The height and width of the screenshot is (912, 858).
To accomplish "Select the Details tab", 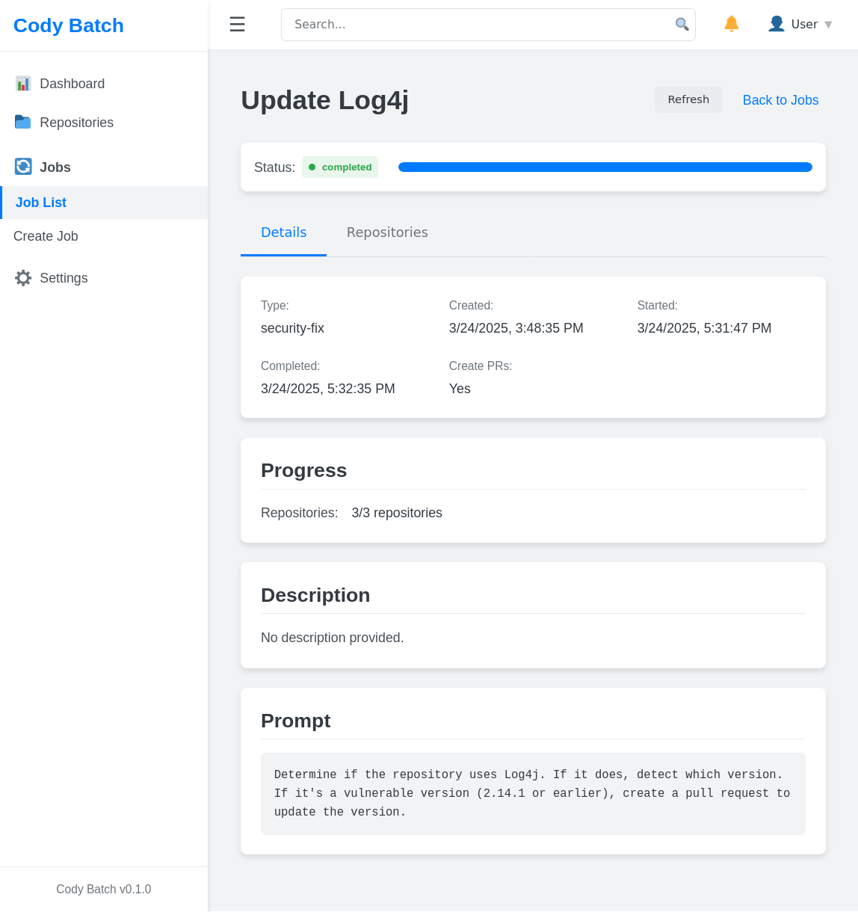I will click(283, 232).
